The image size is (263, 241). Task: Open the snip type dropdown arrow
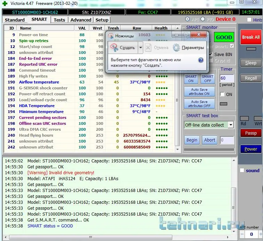tap(140, 48)
